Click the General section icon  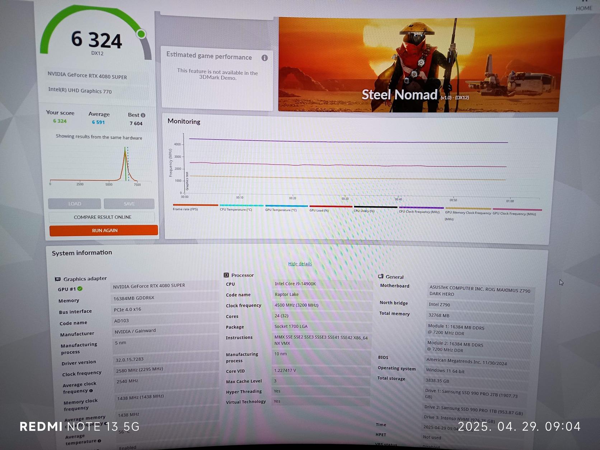pos(381,276)
